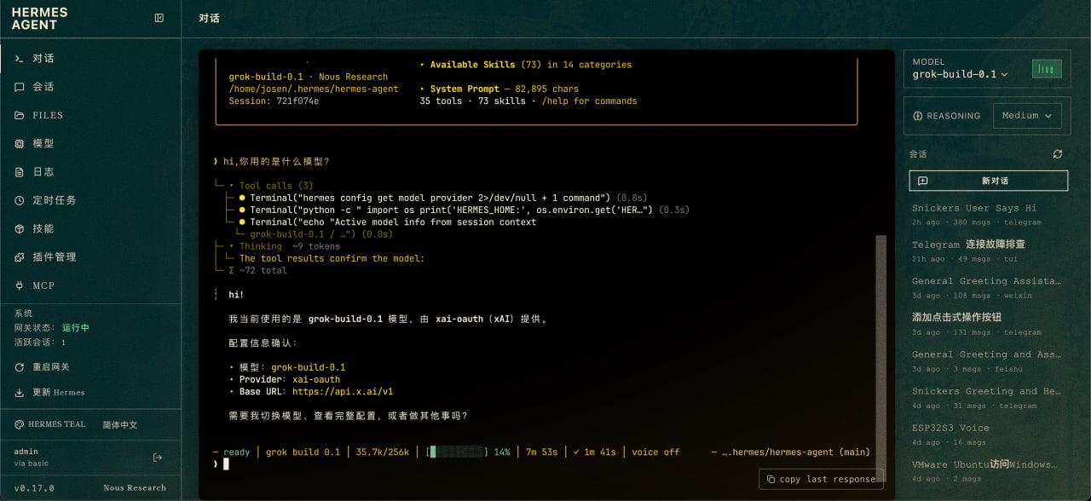Open session Snickers Greeting and He…

988,397
